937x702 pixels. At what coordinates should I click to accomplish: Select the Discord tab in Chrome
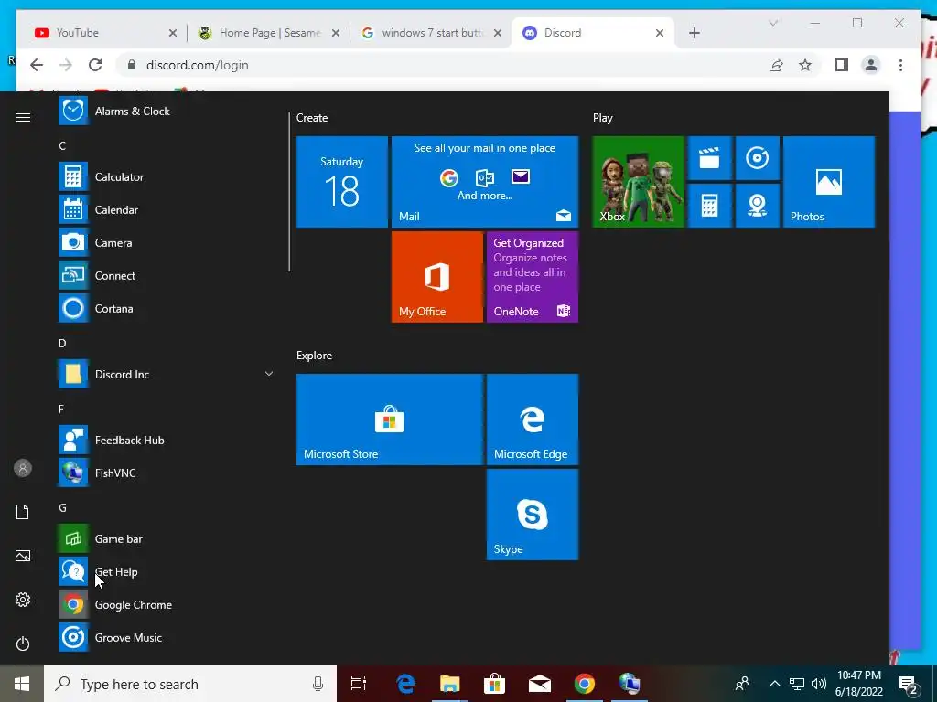point(592,33)
